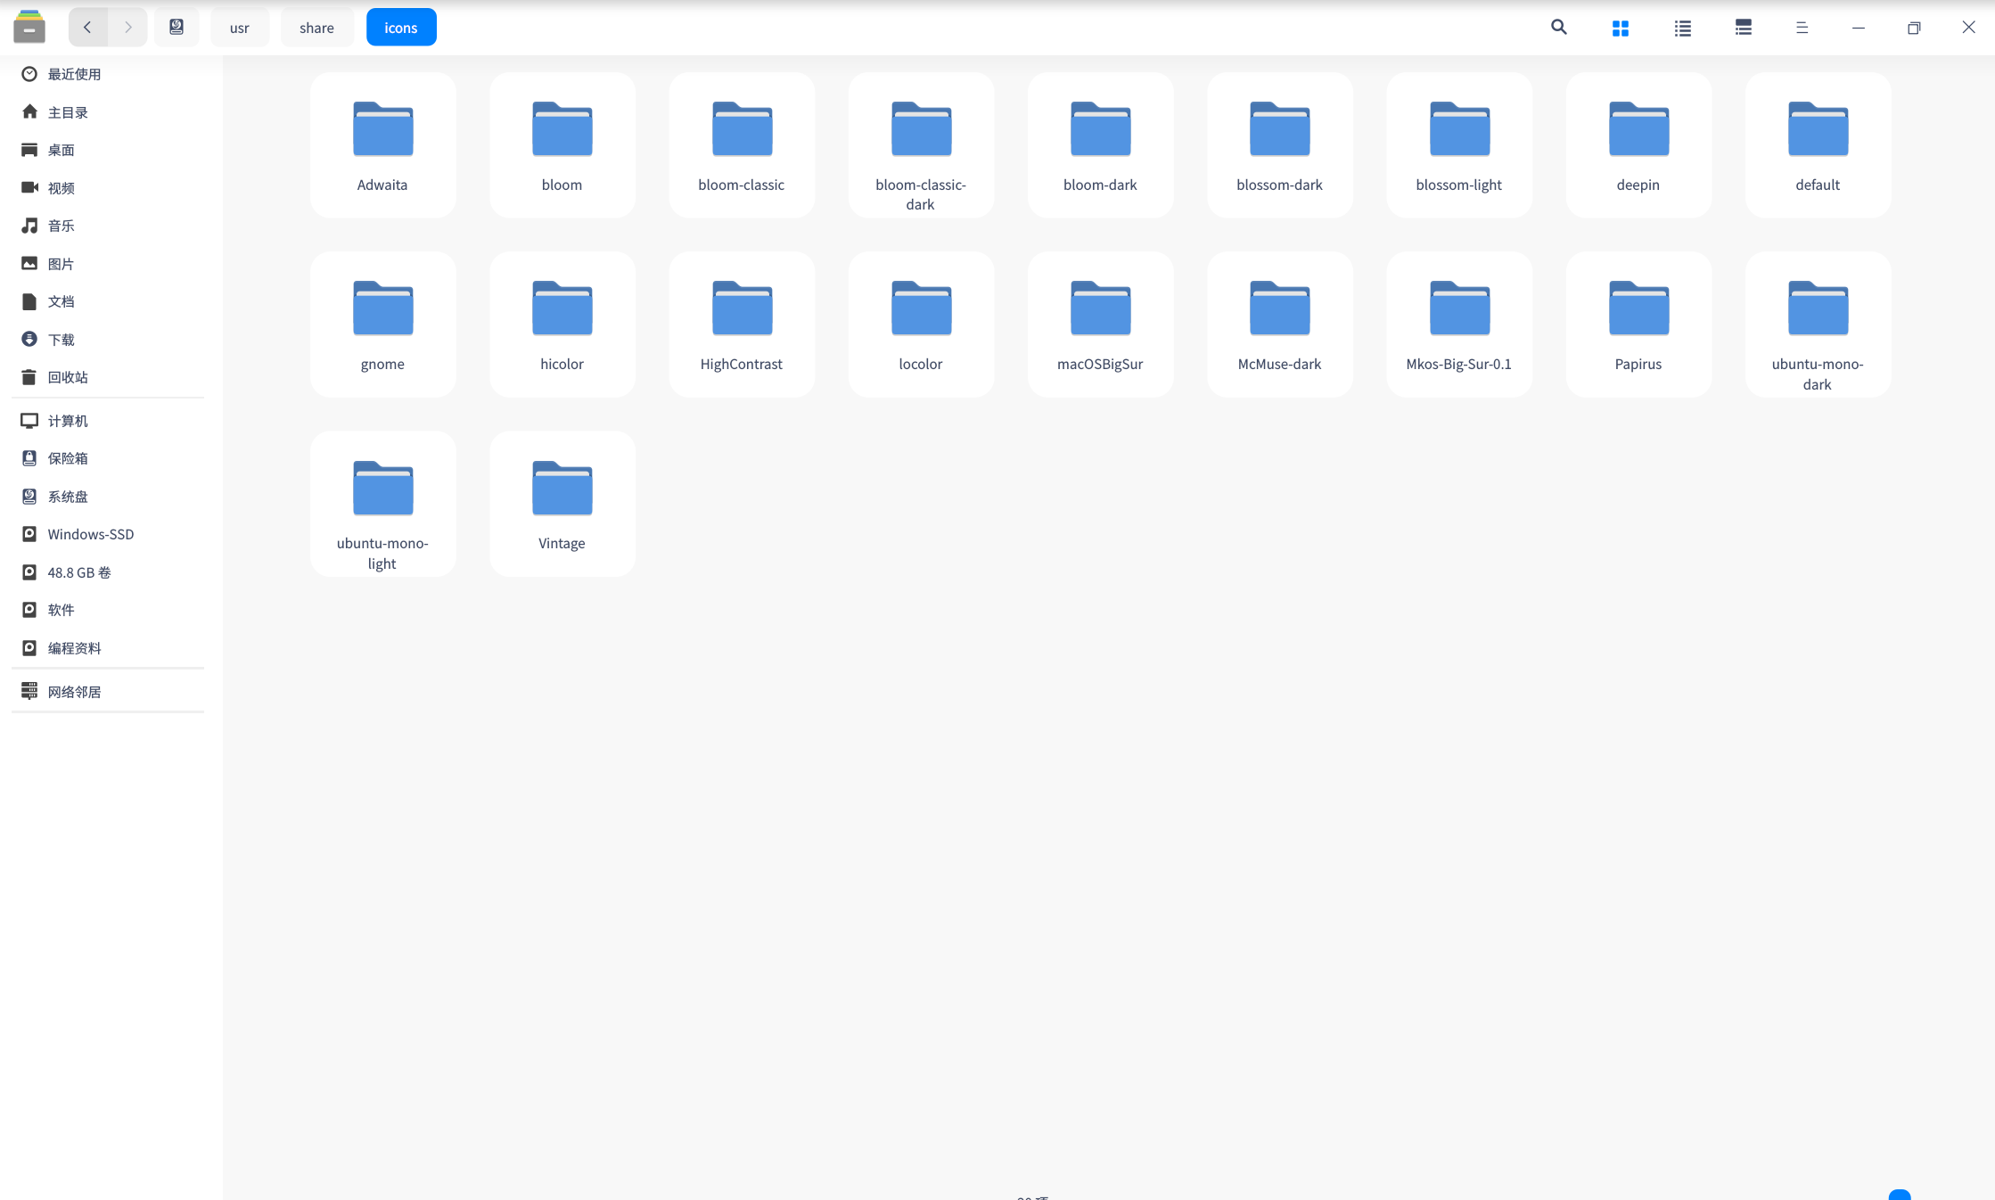
Task: Open the search magnifier icon
Action: click(1558, 28)
